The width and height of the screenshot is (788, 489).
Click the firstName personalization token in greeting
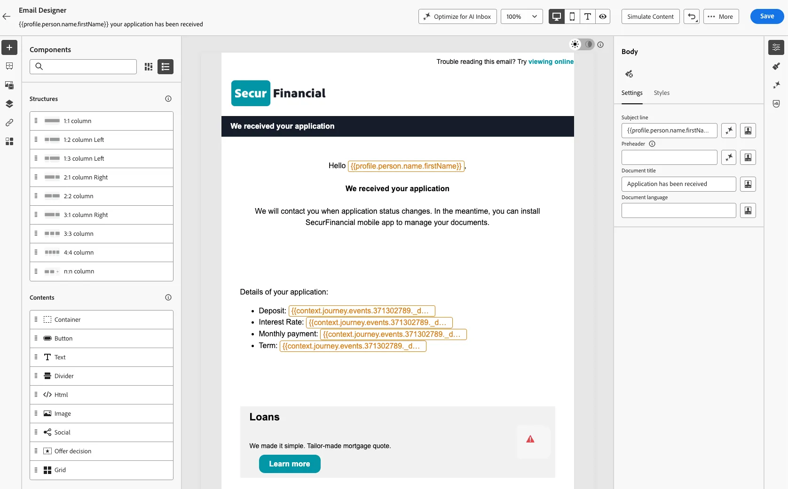tap(406, 166)
